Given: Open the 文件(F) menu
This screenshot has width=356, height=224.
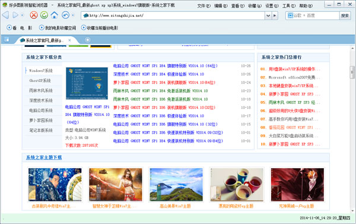Looking at the screenshot, I should coord(204,6).
